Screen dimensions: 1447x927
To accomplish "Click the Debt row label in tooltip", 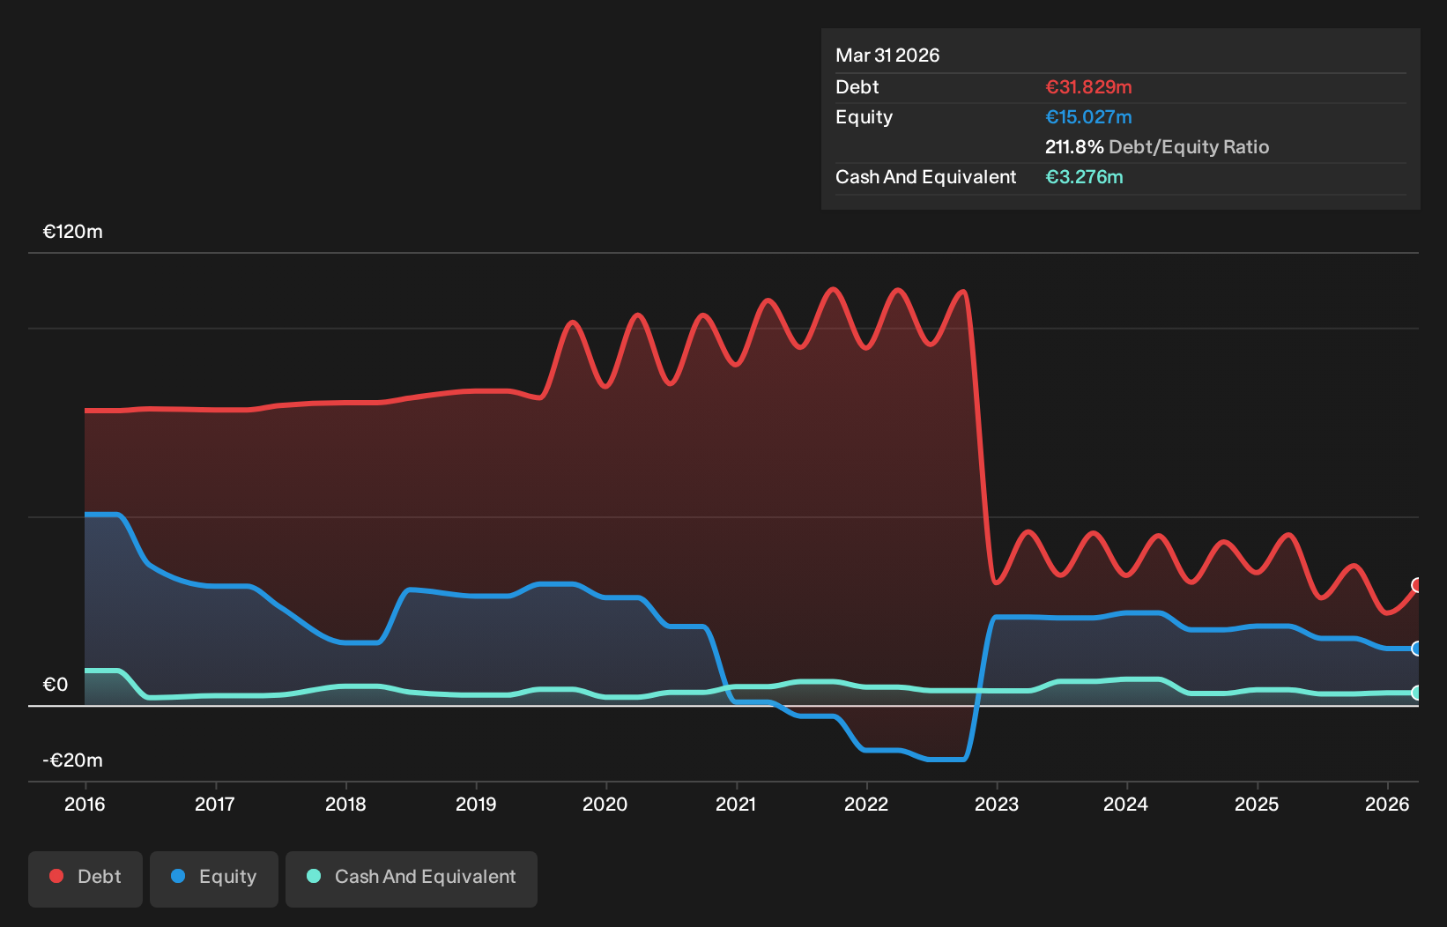I will [857, 87].
